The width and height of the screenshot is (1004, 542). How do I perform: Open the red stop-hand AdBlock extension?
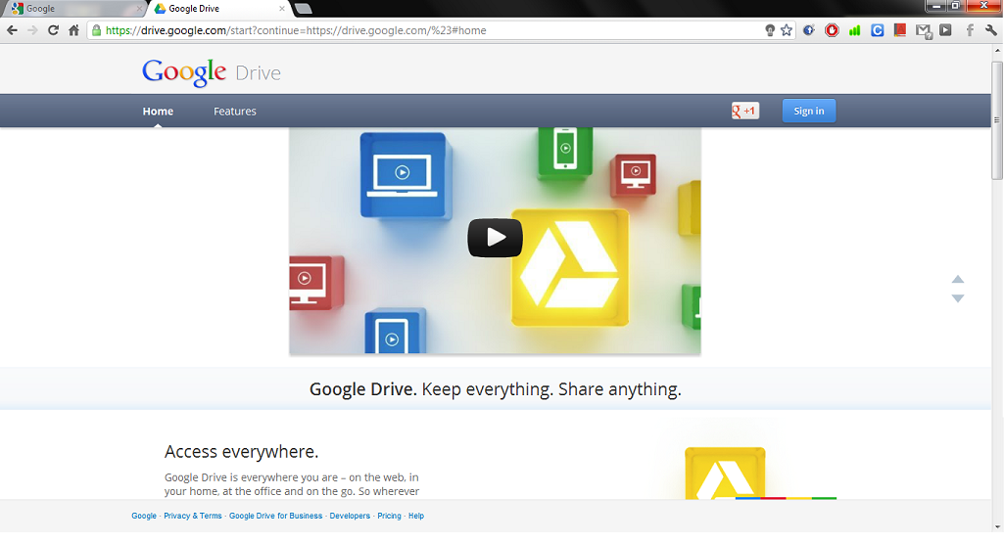tap(832, 30)
